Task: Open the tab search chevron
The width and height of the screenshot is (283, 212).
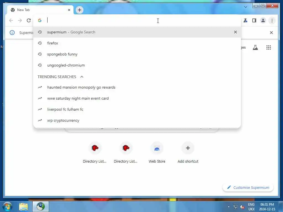Action: click(x=246, y=7)
